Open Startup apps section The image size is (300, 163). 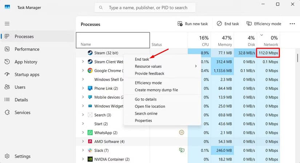pos(27,75)
